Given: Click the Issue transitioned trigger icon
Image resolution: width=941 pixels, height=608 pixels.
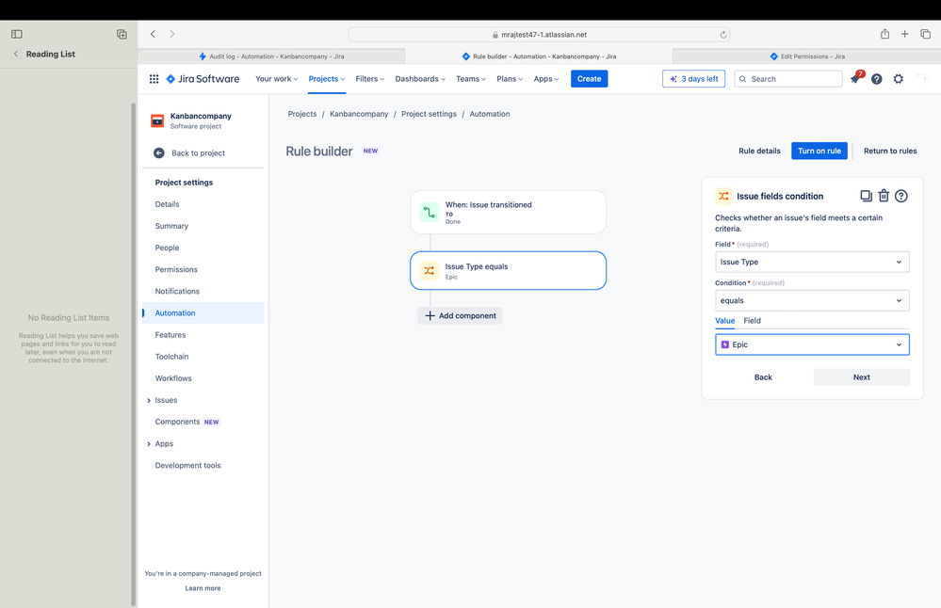Looking at the screenshot, I should 430,213.
